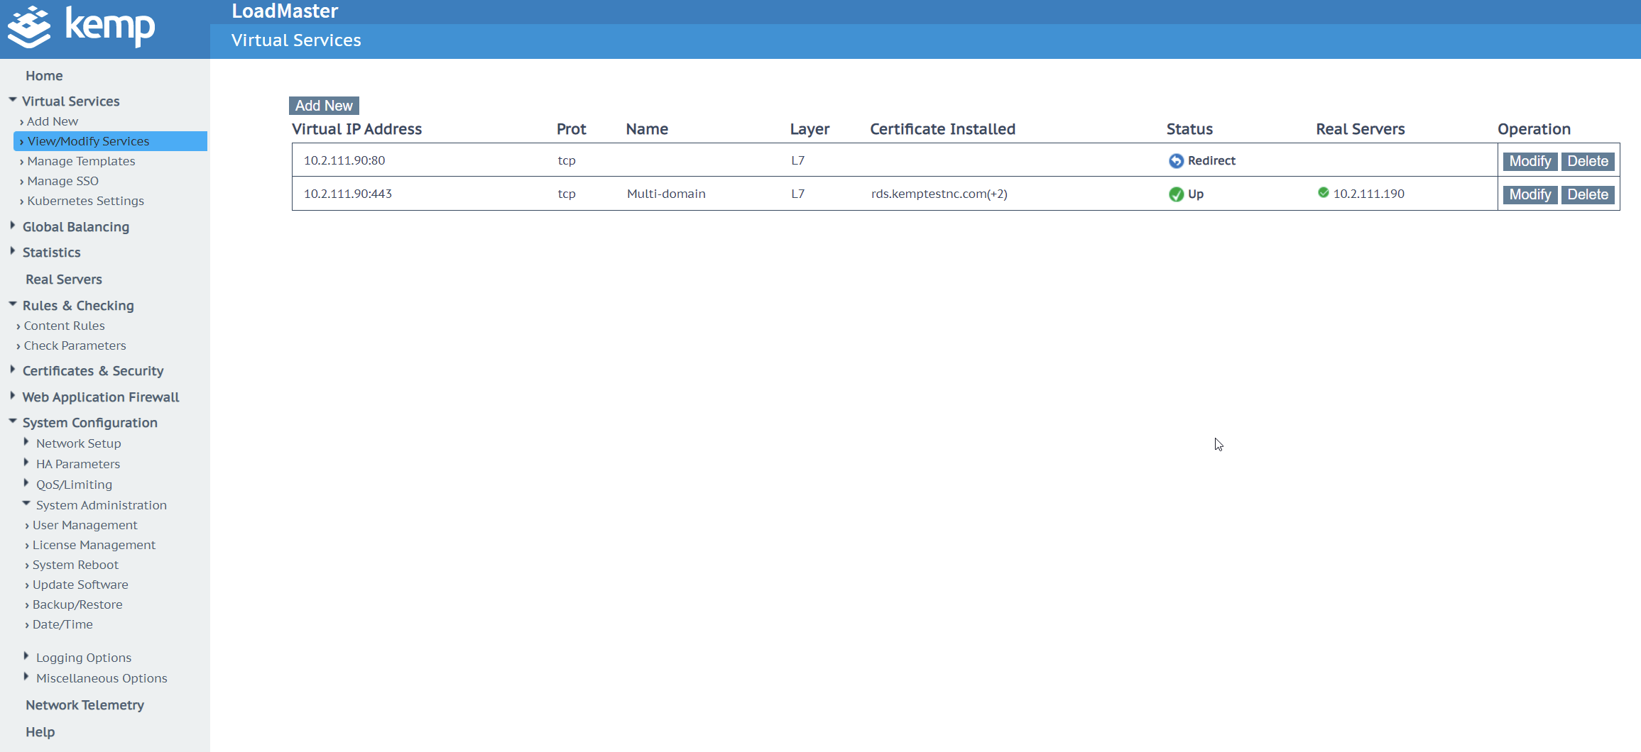
Task: Click the Kemp logo icon
Action: tap(29, 27)
